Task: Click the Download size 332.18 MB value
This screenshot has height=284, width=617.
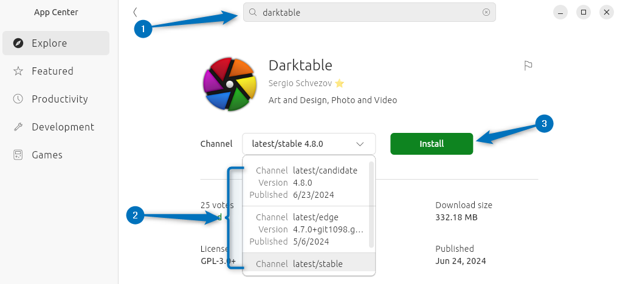Action: click(x=457, y=217)
